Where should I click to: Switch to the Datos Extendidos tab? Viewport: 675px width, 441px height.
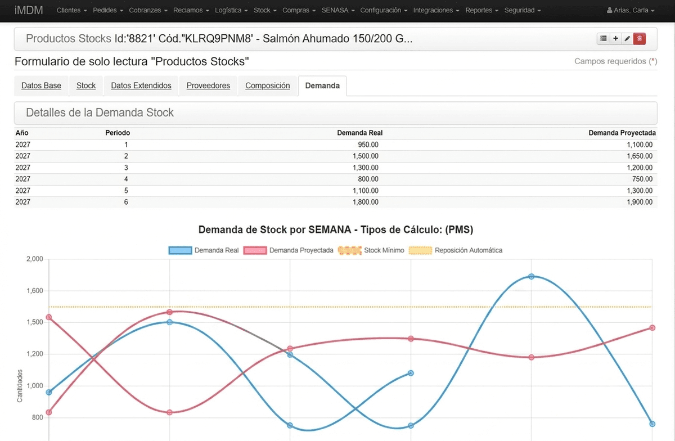[x=141, y=85]
